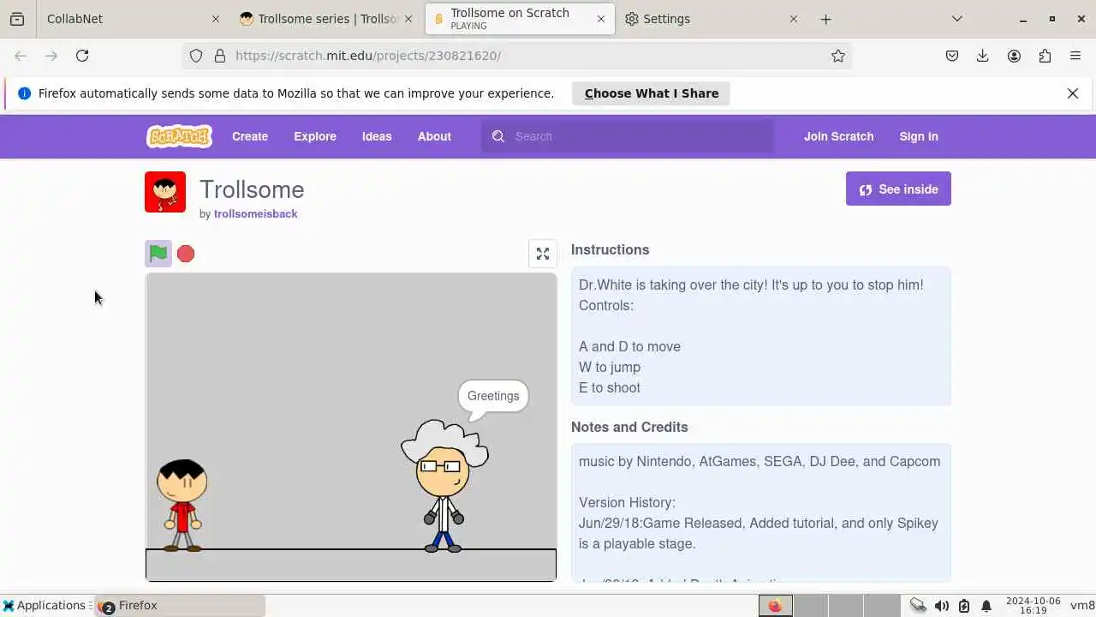The image size is (1096, 617).
Task: Dismiss the Firefox data notification bar
Action: click(x=1073, y=93)
